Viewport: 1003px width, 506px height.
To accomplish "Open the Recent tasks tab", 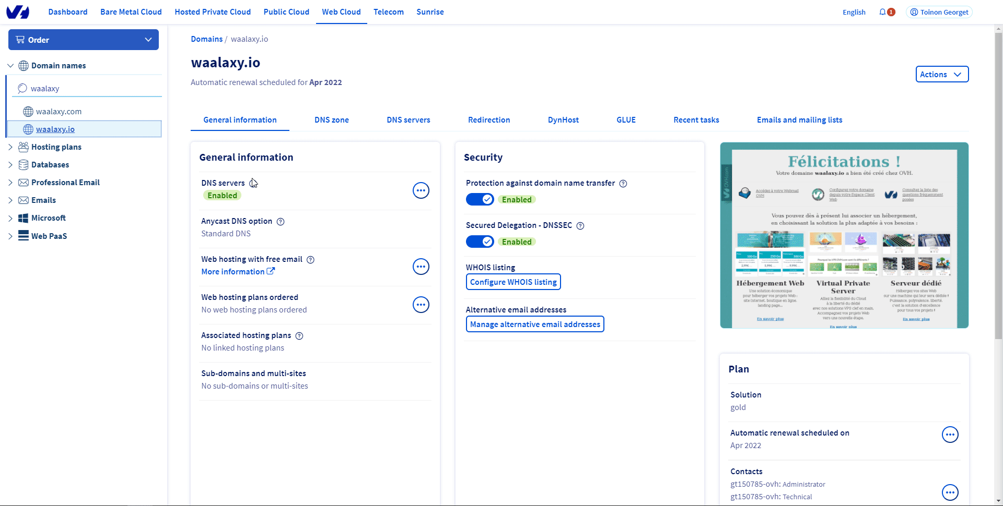I will pos(696,120).
